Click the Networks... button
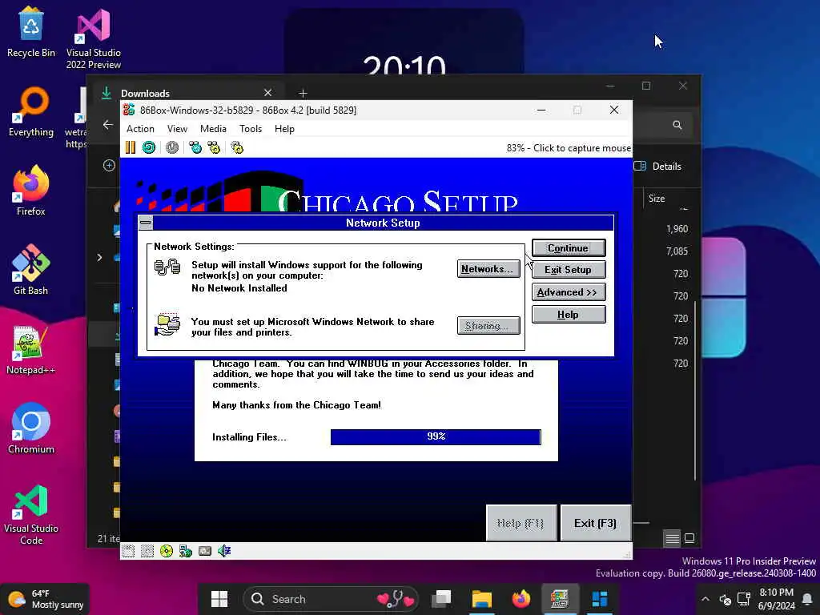 click(x=488, y=269)
